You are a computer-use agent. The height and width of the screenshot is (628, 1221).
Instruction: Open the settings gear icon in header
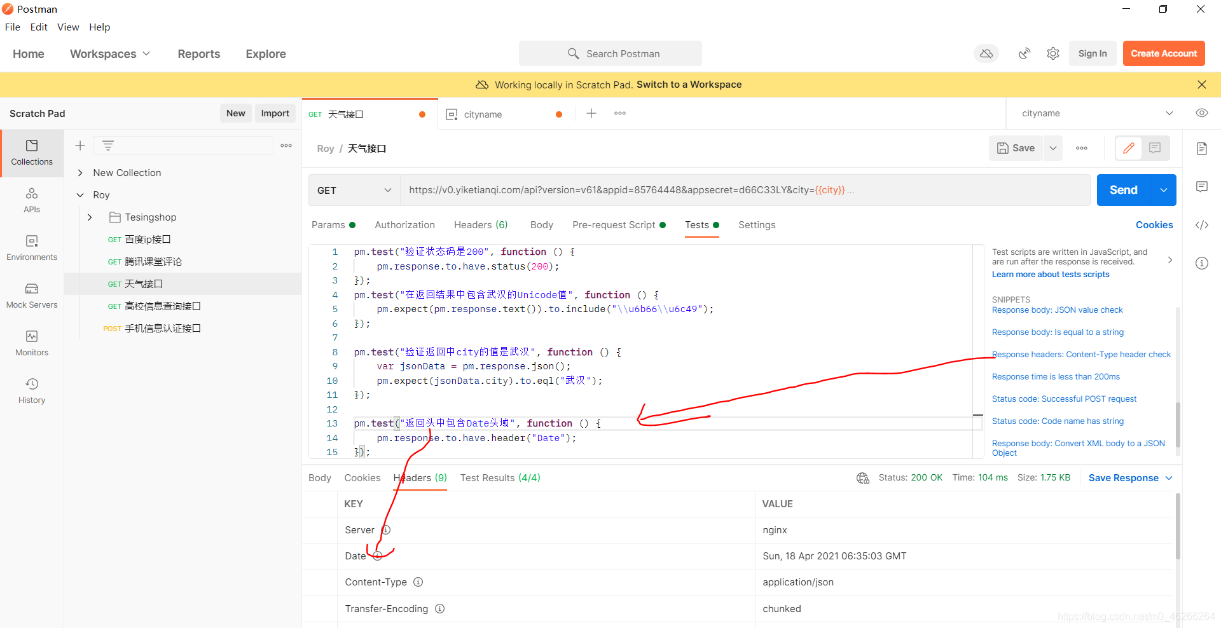click(1053, 54)
